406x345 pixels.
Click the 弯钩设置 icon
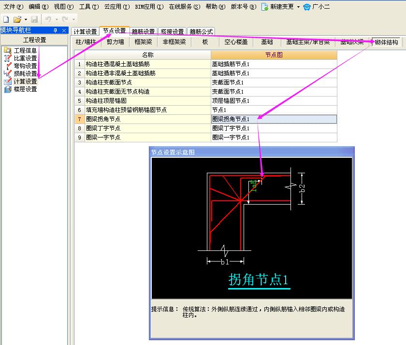(x=8, y=66)
